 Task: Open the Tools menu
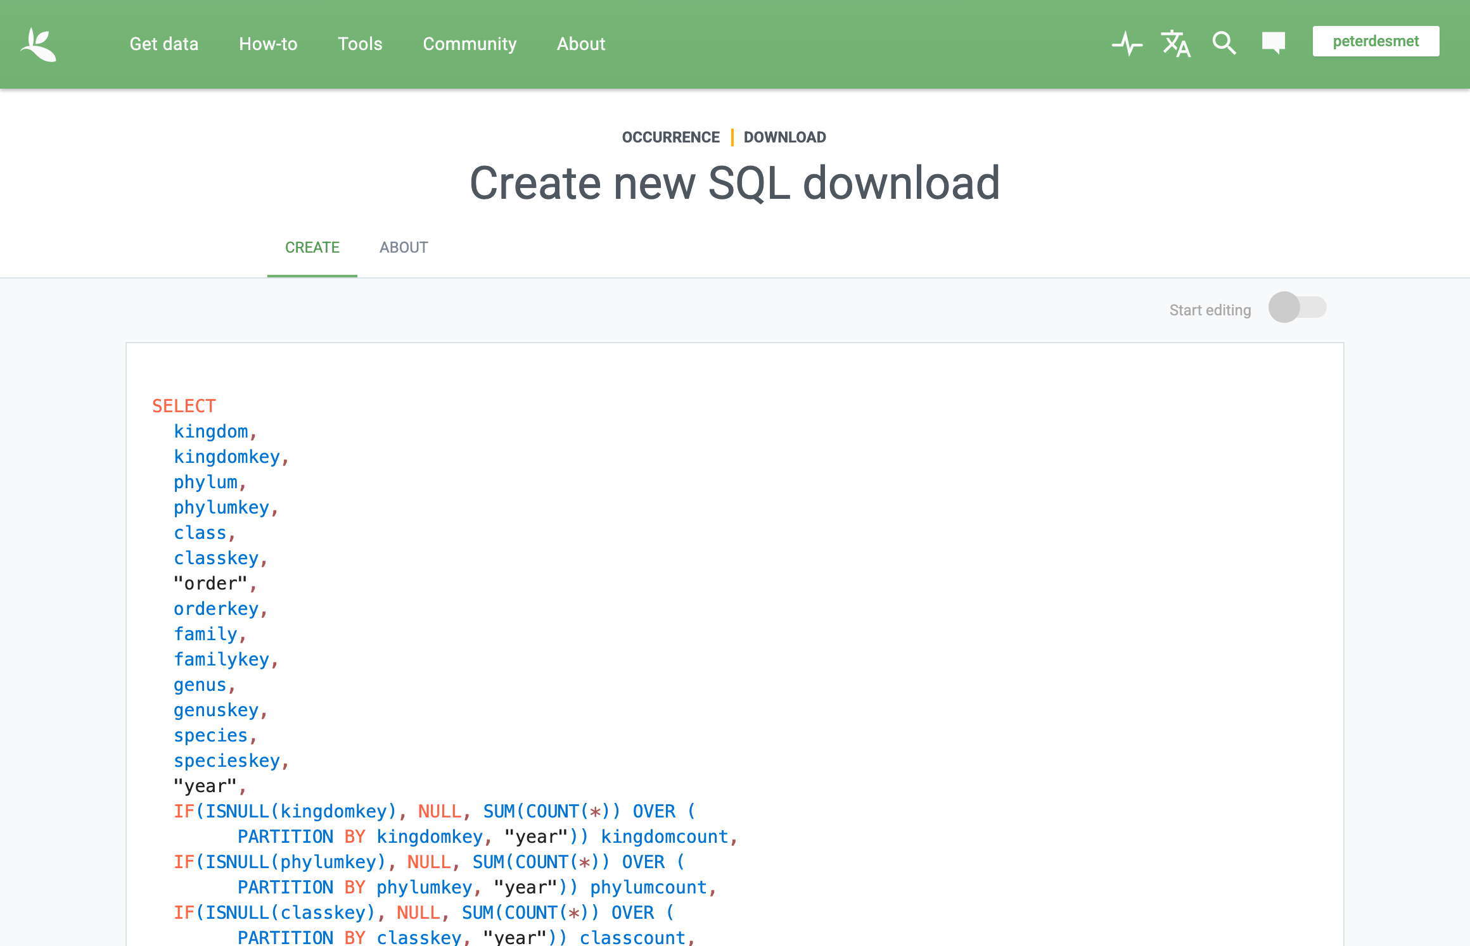tap(360, 44)
